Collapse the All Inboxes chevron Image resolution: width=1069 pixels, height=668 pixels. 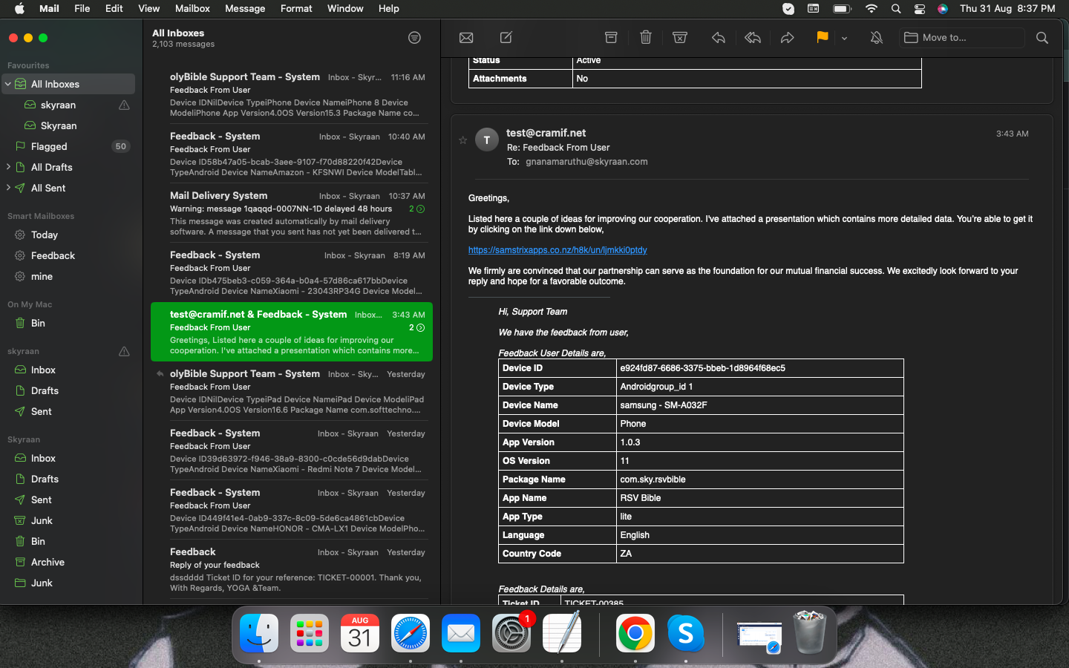[x=8, y=84]
